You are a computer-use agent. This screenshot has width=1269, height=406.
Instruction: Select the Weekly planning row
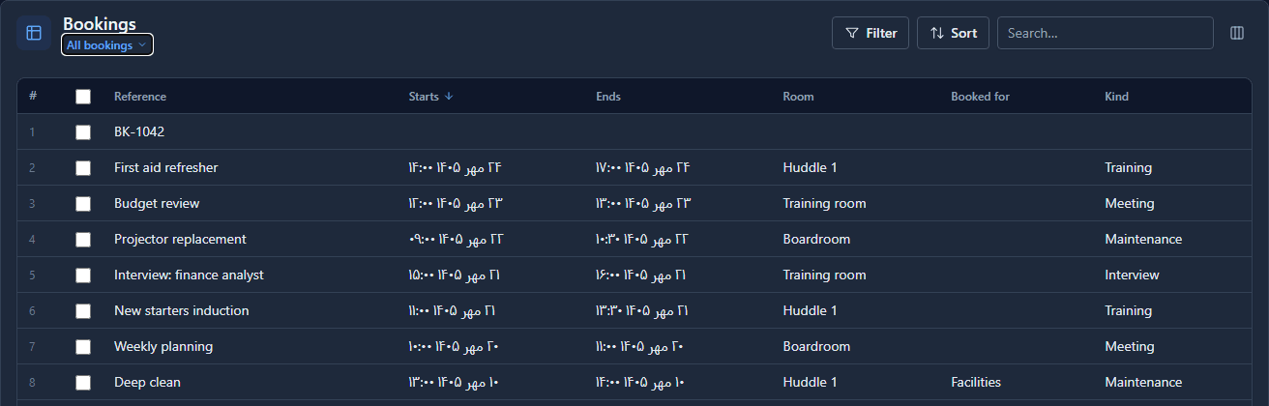634,347
